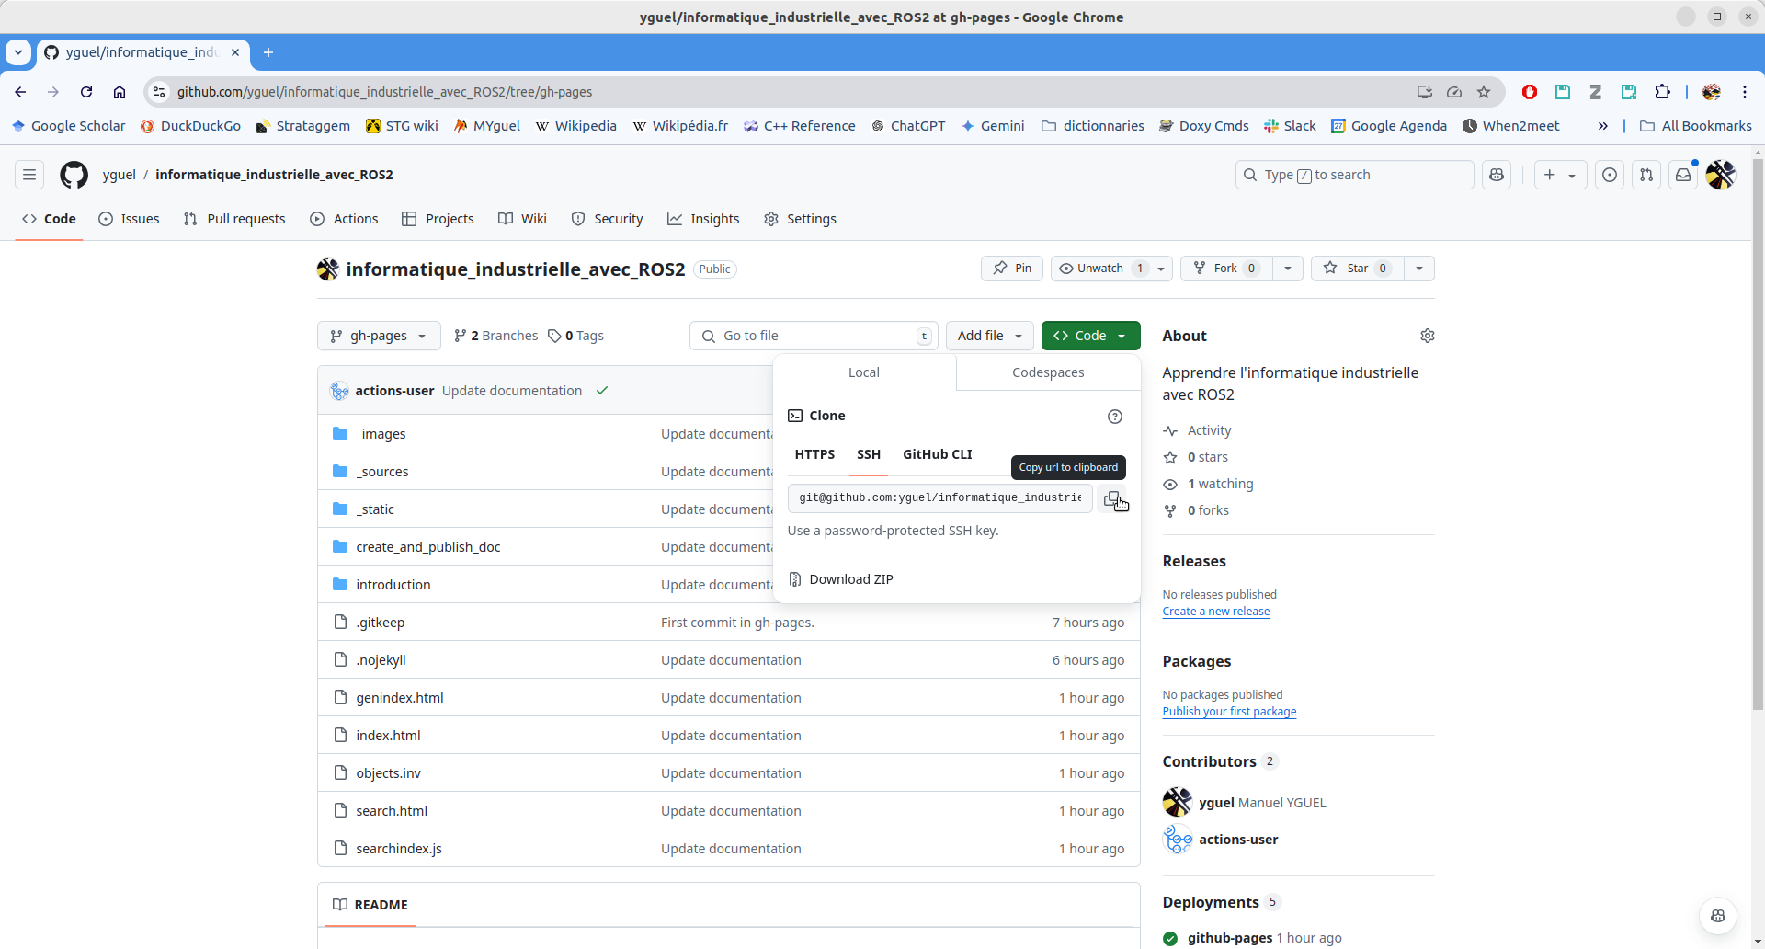Pin the repository
Image resolution: width=1765 pixels, height=949 pixels.
(1011, 268)
